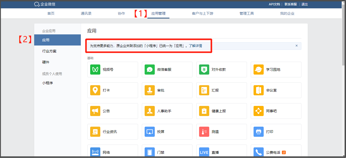This screenshot has height=158, width=346.
Task: Click the 联系客服 link
Action: point(291,4)
